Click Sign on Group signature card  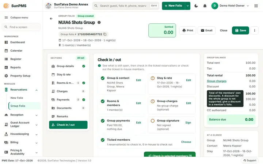188,123
